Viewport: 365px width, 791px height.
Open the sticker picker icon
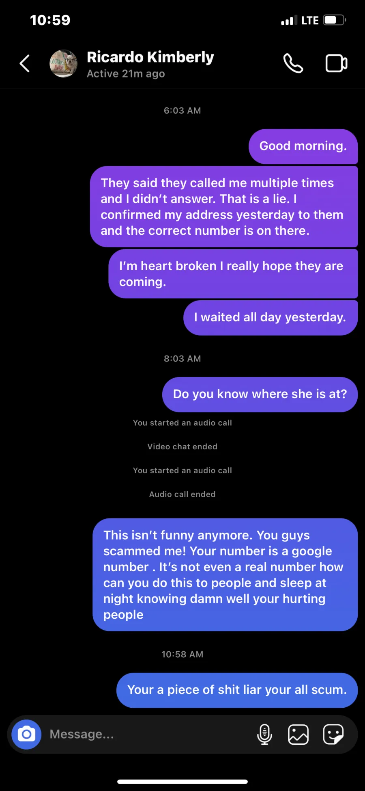tap(333, 734)
